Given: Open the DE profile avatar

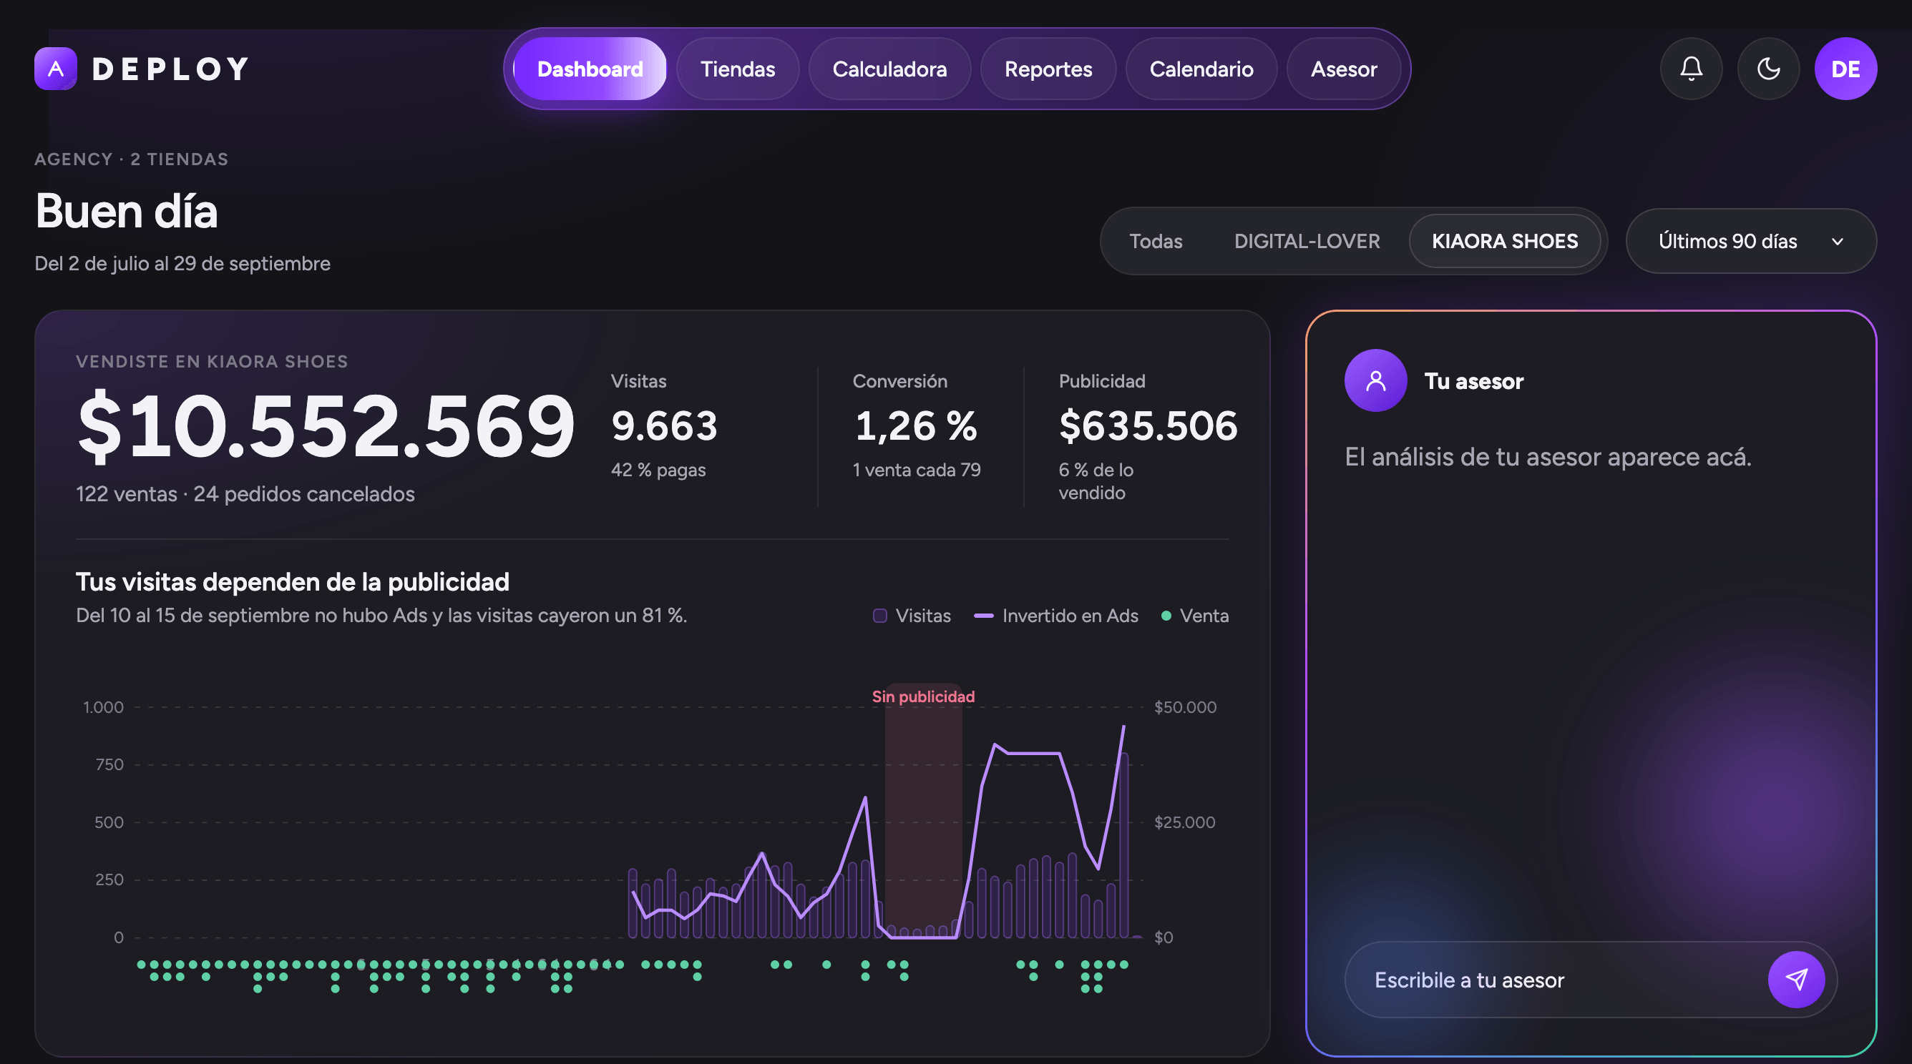Looking at the screenshot, I should (1846, 69).
